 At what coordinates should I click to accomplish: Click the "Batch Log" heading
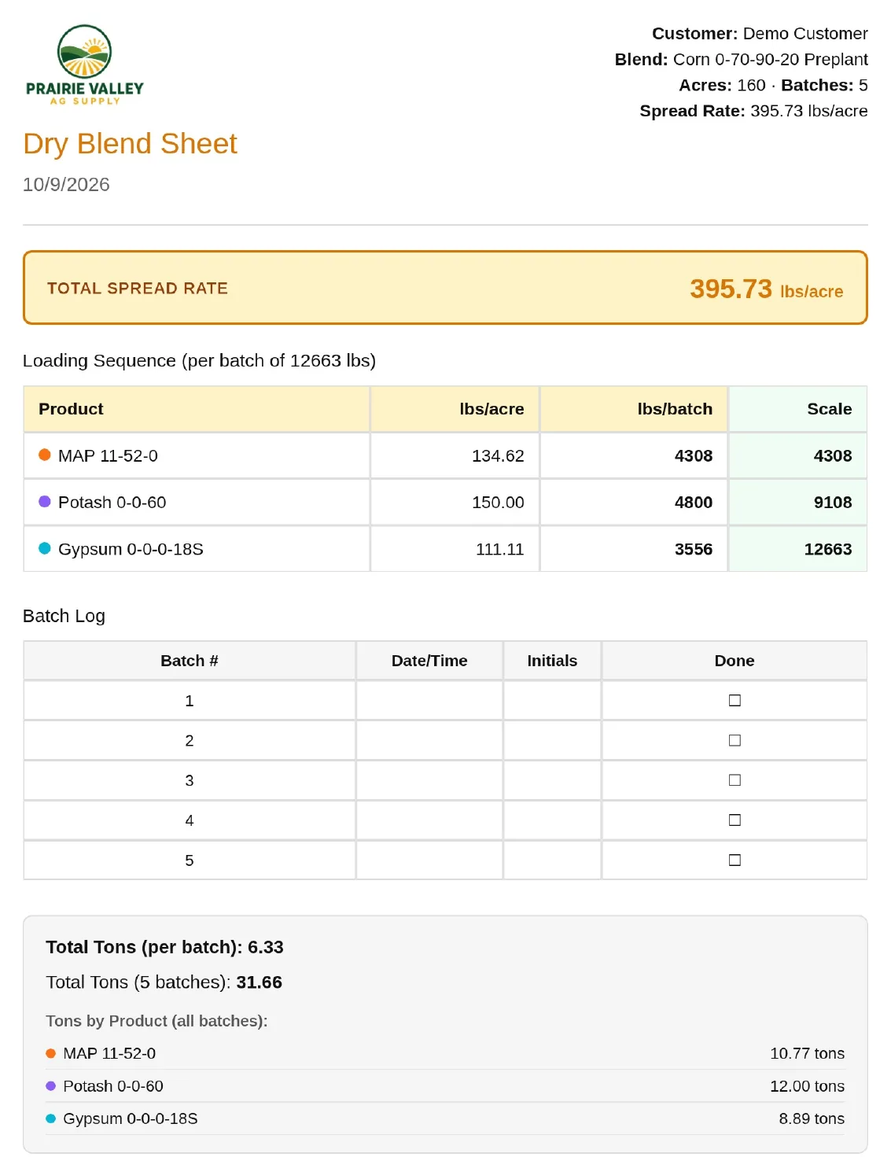coord(64,616)
